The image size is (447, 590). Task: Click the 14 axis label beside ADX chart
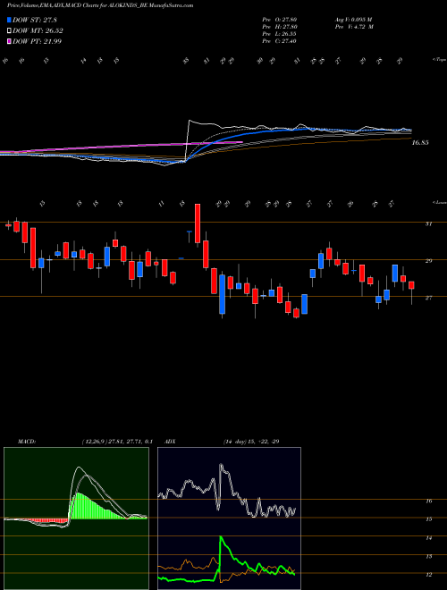tap(429, 538)
